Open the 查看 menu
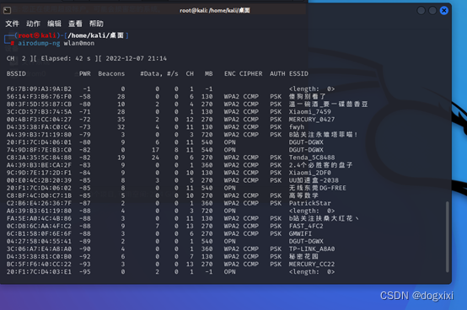The width and height of the screenshot is (467, 310). (x=75, y=24)
